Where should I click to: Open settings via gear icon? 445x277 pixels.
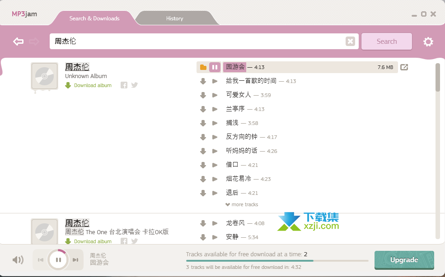(x=428, y=42)
